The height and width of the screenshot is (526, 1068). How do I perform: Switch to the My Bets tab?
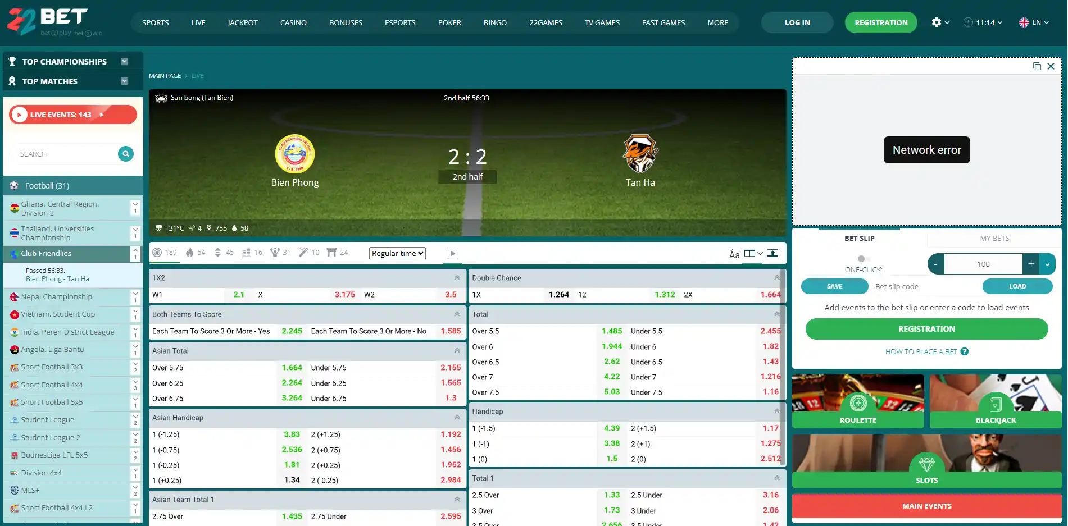click(x=994, y=239)
